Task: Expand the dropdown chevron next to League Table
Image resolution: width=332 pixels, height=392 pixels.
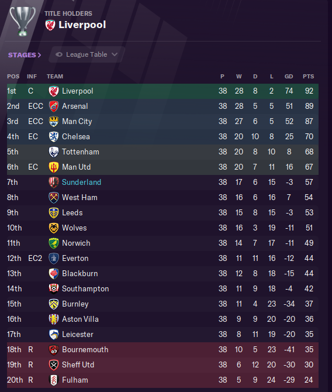Action: [x=115, y=54]
